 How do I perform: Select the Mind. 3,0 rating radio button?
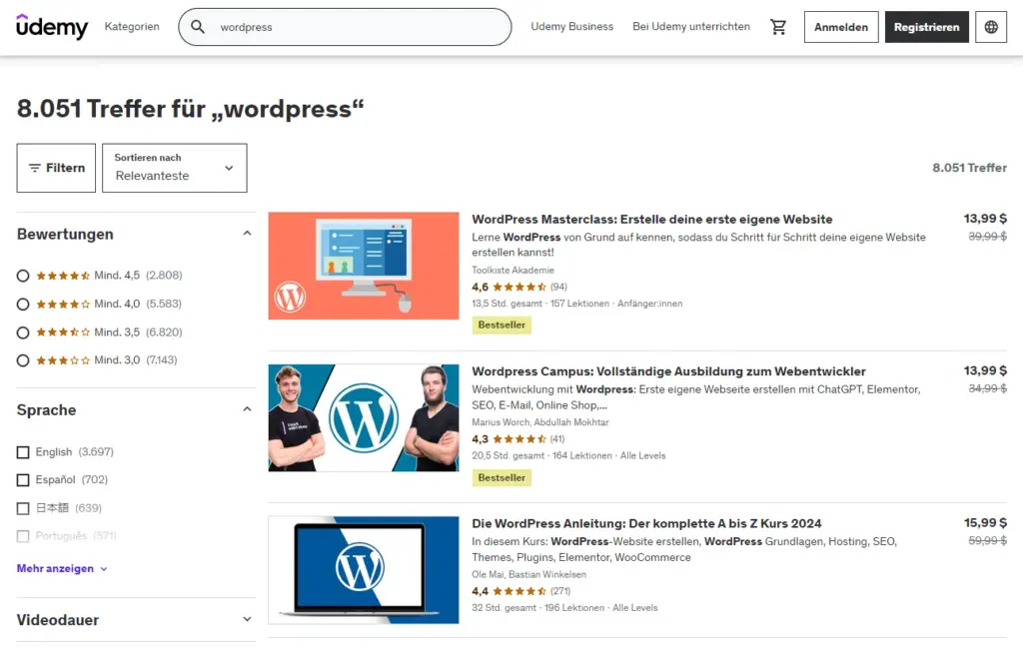click(x=23, y=360)
